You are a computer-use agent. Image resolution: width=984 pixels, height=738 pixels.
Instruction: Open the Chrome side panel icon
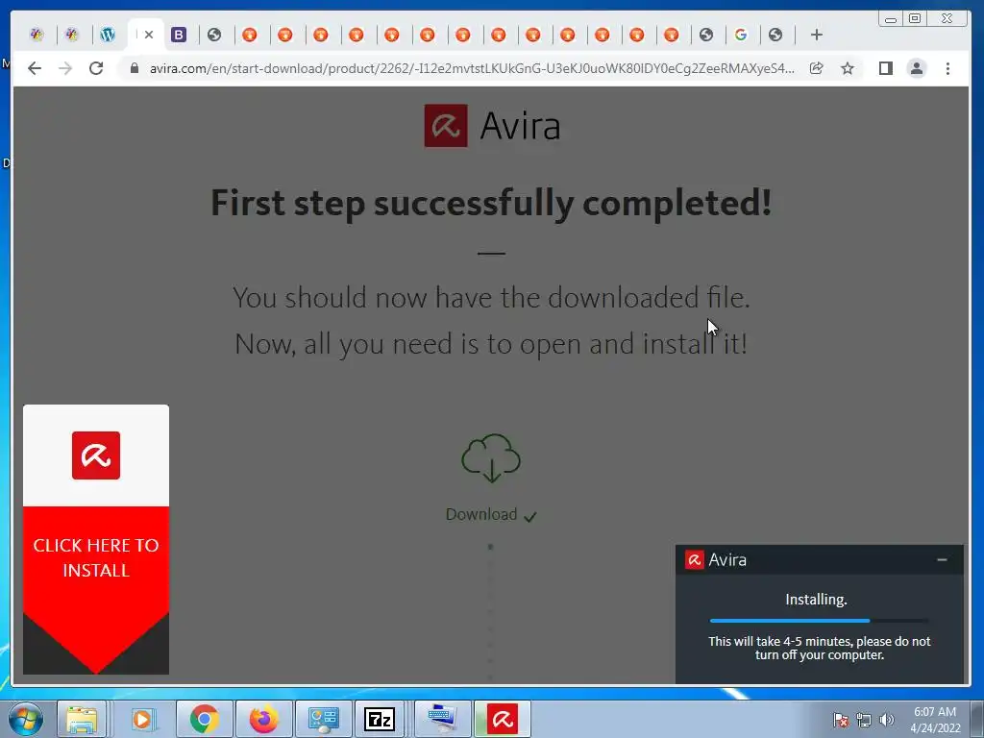coord(885,68)
